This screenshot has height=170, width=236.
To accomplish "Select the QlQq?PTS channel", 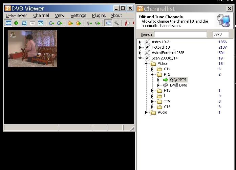I will click(x=178, y=80).
